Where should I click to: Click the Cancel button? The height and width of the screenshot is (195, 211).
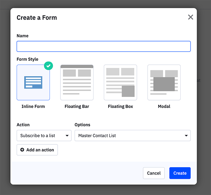[x=154, y=173]
